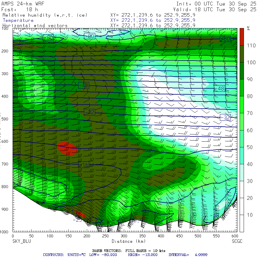Click the 'UNITS=°C' contour text
Viewport: 258px width, 258px height.
tap(77, 255)
